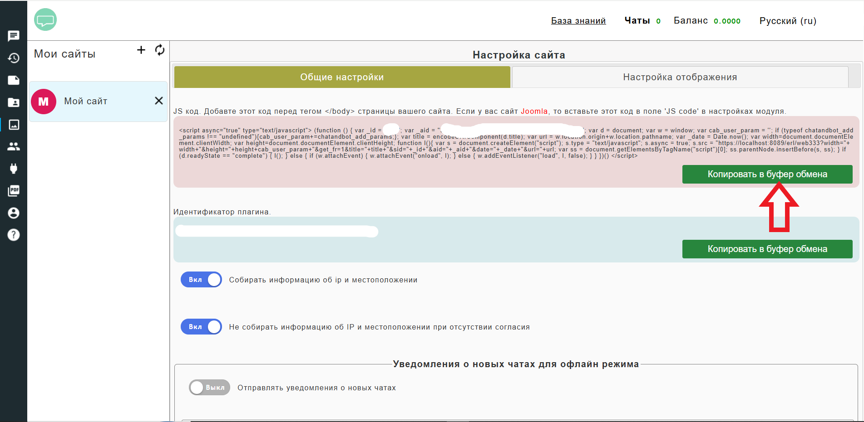
Task: Open the База знаний link
Action: 578,21
